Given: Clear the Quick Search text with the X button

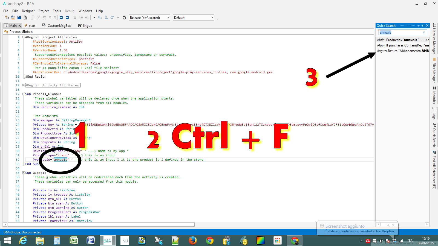Looking at the screenshot, I should click(423, 32).
